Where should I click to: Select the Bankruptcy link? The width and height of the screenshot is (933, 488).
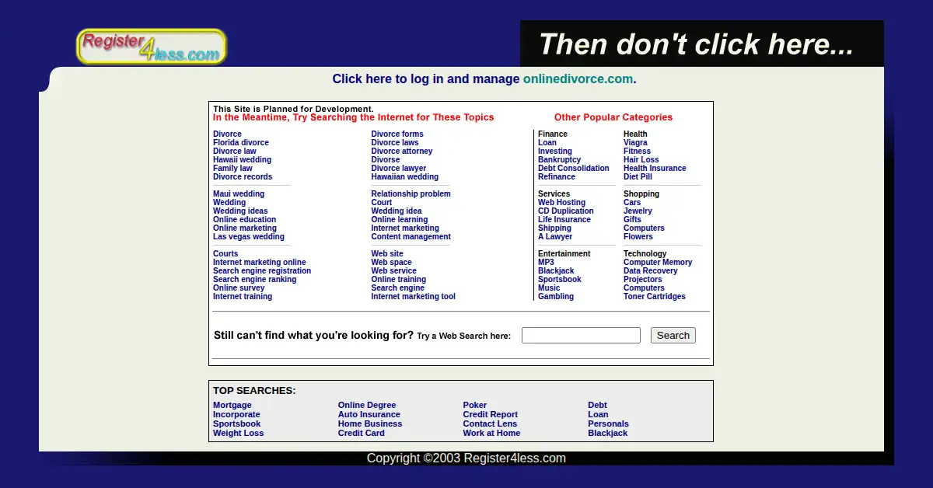click(x=560, y=160)
